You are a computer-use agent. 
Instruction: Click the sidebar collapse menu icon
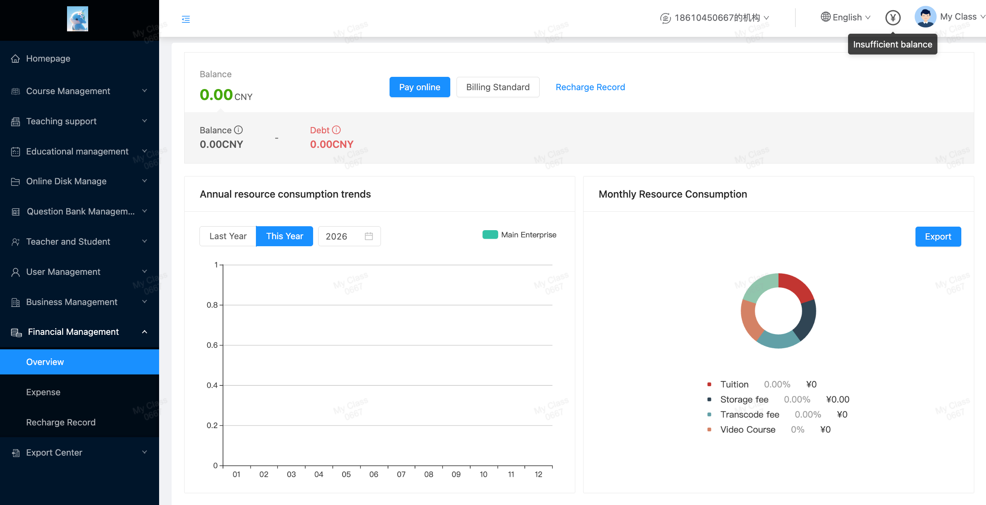tap(186, 19)
